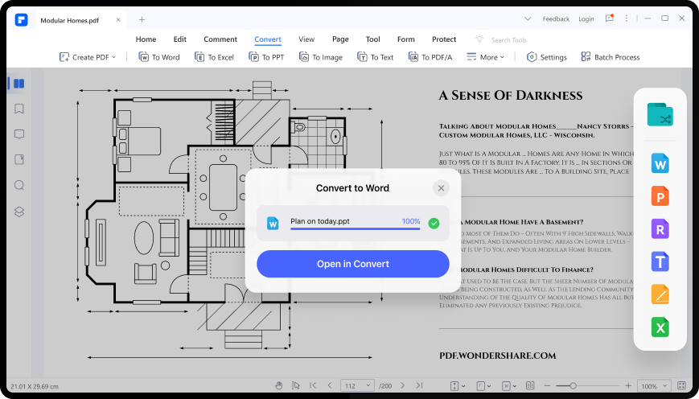Click the Login link
699x399 pixels.
coord(586,19)
